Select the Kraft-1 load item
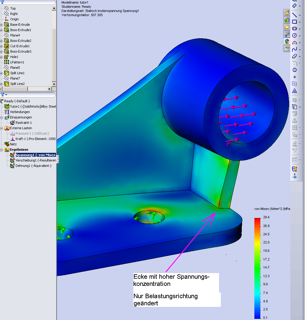 click(35, 139)
